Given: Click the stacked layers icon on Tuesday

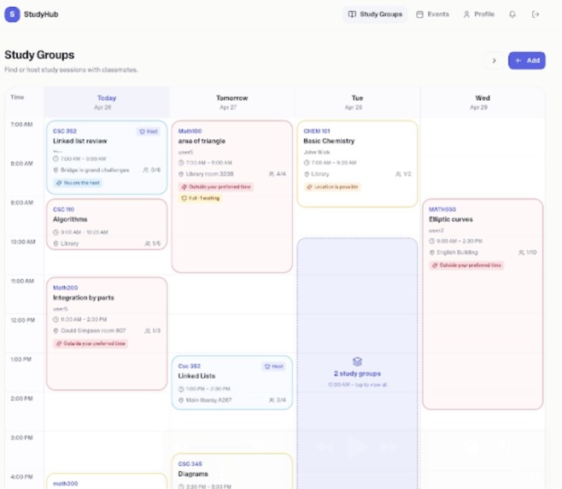Looking at the screenshot, I should (x=357, y=362).
